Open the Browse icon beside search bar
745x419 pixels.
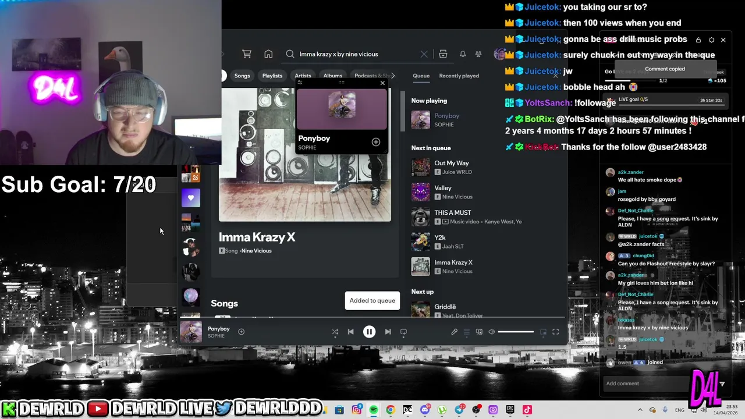pyautogui.click(x=443, y=54)
